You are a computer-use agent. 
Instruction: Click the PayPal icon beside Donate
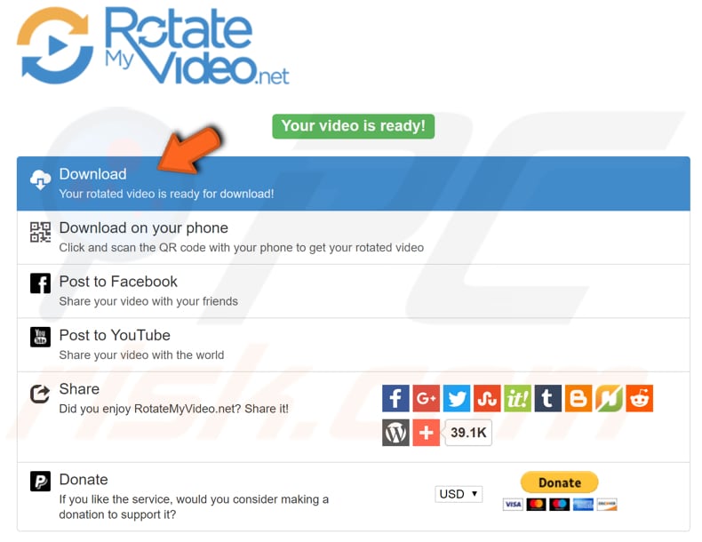tap(40, 481)
